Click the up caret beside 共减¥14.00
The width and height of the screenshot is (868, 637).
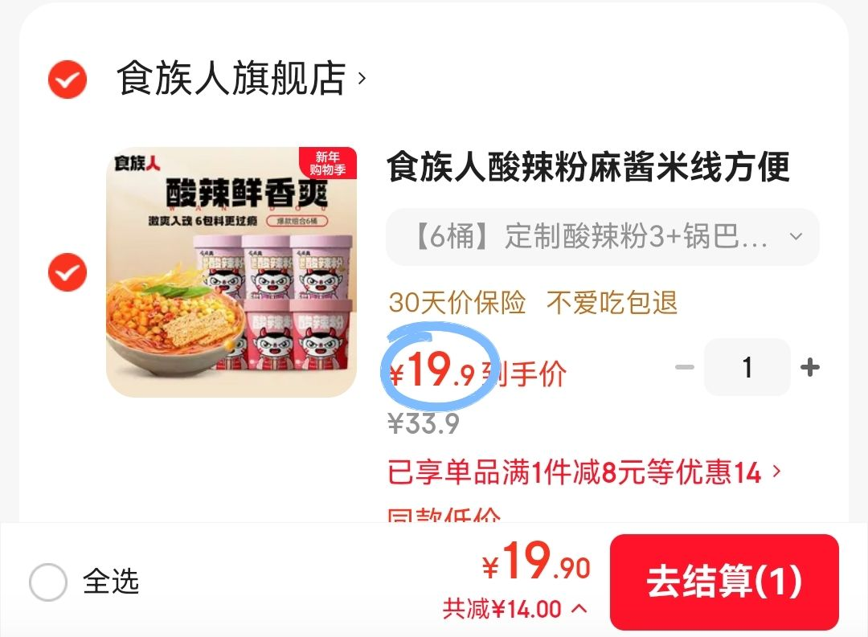tap(579, 609)
